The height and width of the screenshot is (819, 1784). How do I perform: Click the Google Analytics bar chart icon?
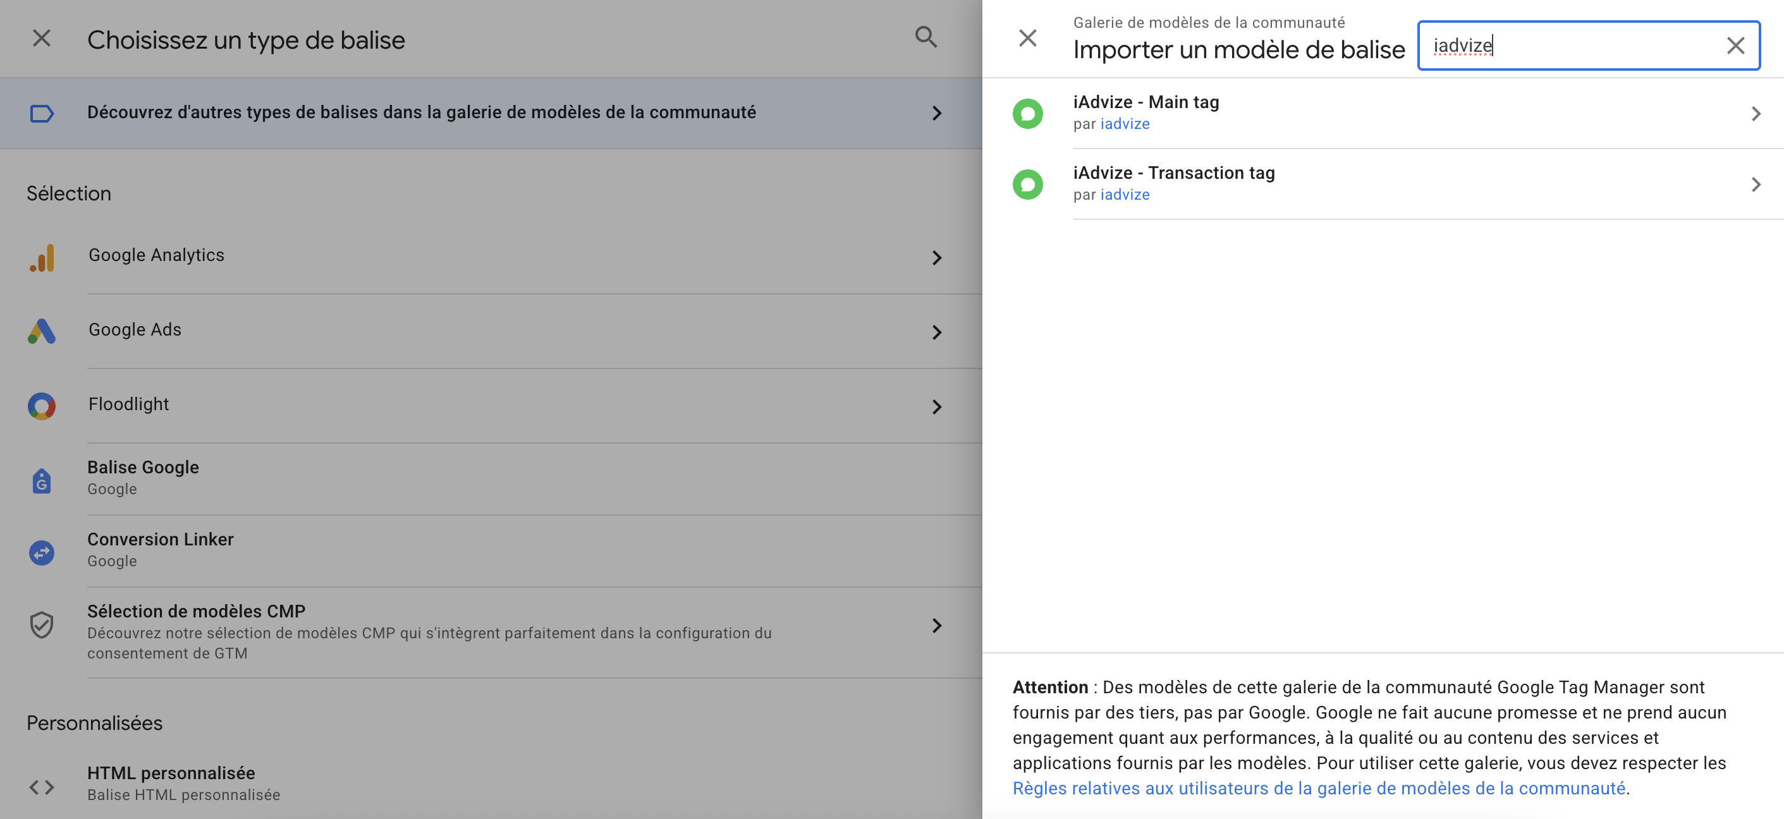coord(42,258)
